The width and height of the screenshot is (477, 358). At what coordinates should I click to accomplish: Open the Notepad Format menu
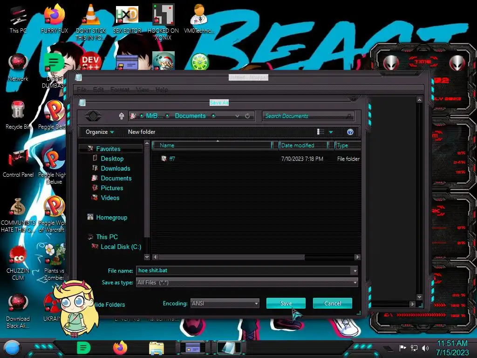point(120,89)
